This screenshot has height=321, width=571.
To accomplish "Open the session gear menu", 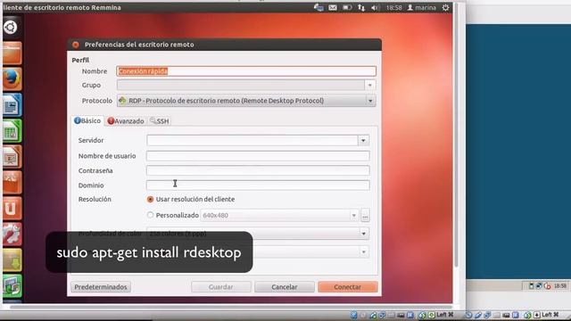I will coord(445,7).
